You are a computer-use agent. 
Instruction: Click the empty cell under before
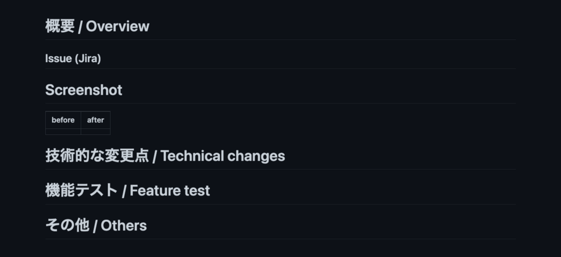(x=63, y=132)
